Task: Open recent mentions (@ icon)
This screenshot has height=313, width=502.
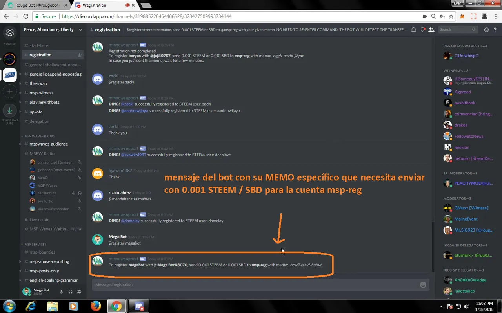Action: 486,30
